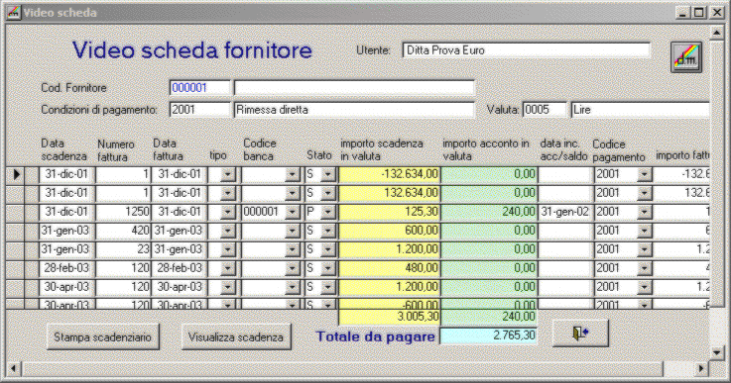Click the exit door icon button

point(580,334)
